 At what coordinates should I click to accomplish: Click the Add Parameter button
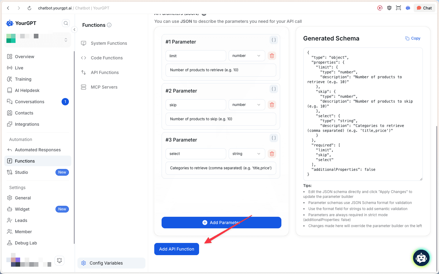[221, 222]
